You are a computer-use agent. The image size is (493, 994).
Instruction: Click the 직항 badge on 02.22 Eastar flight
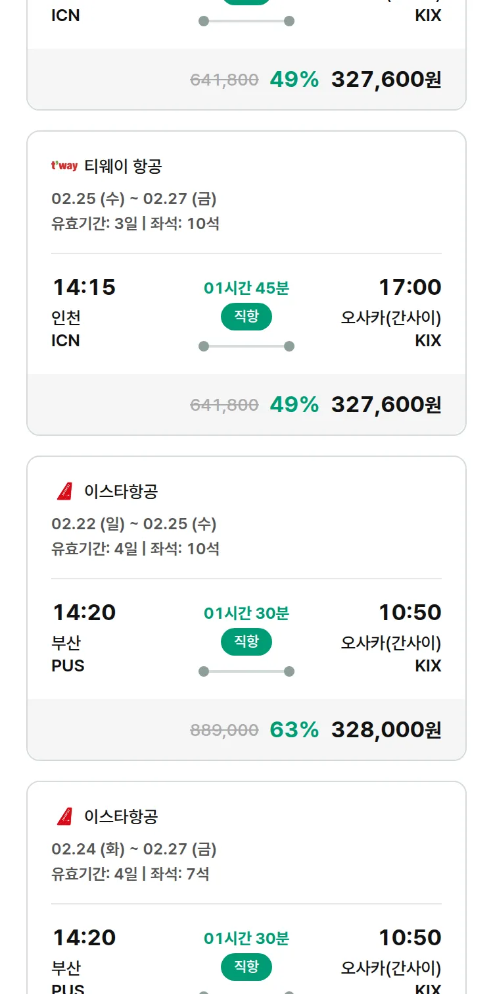246,642
